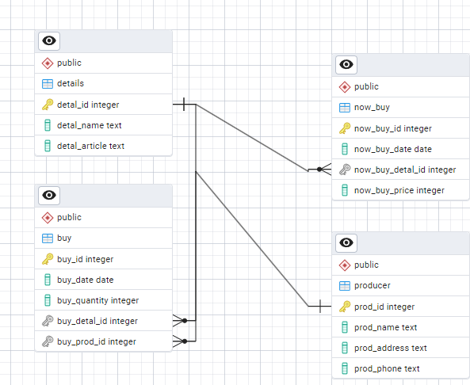
Task: Click the table icon beside details
Action: (x=48, y=84)
